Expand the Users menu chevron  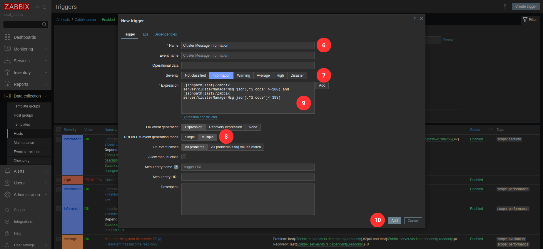coord(46,183)
